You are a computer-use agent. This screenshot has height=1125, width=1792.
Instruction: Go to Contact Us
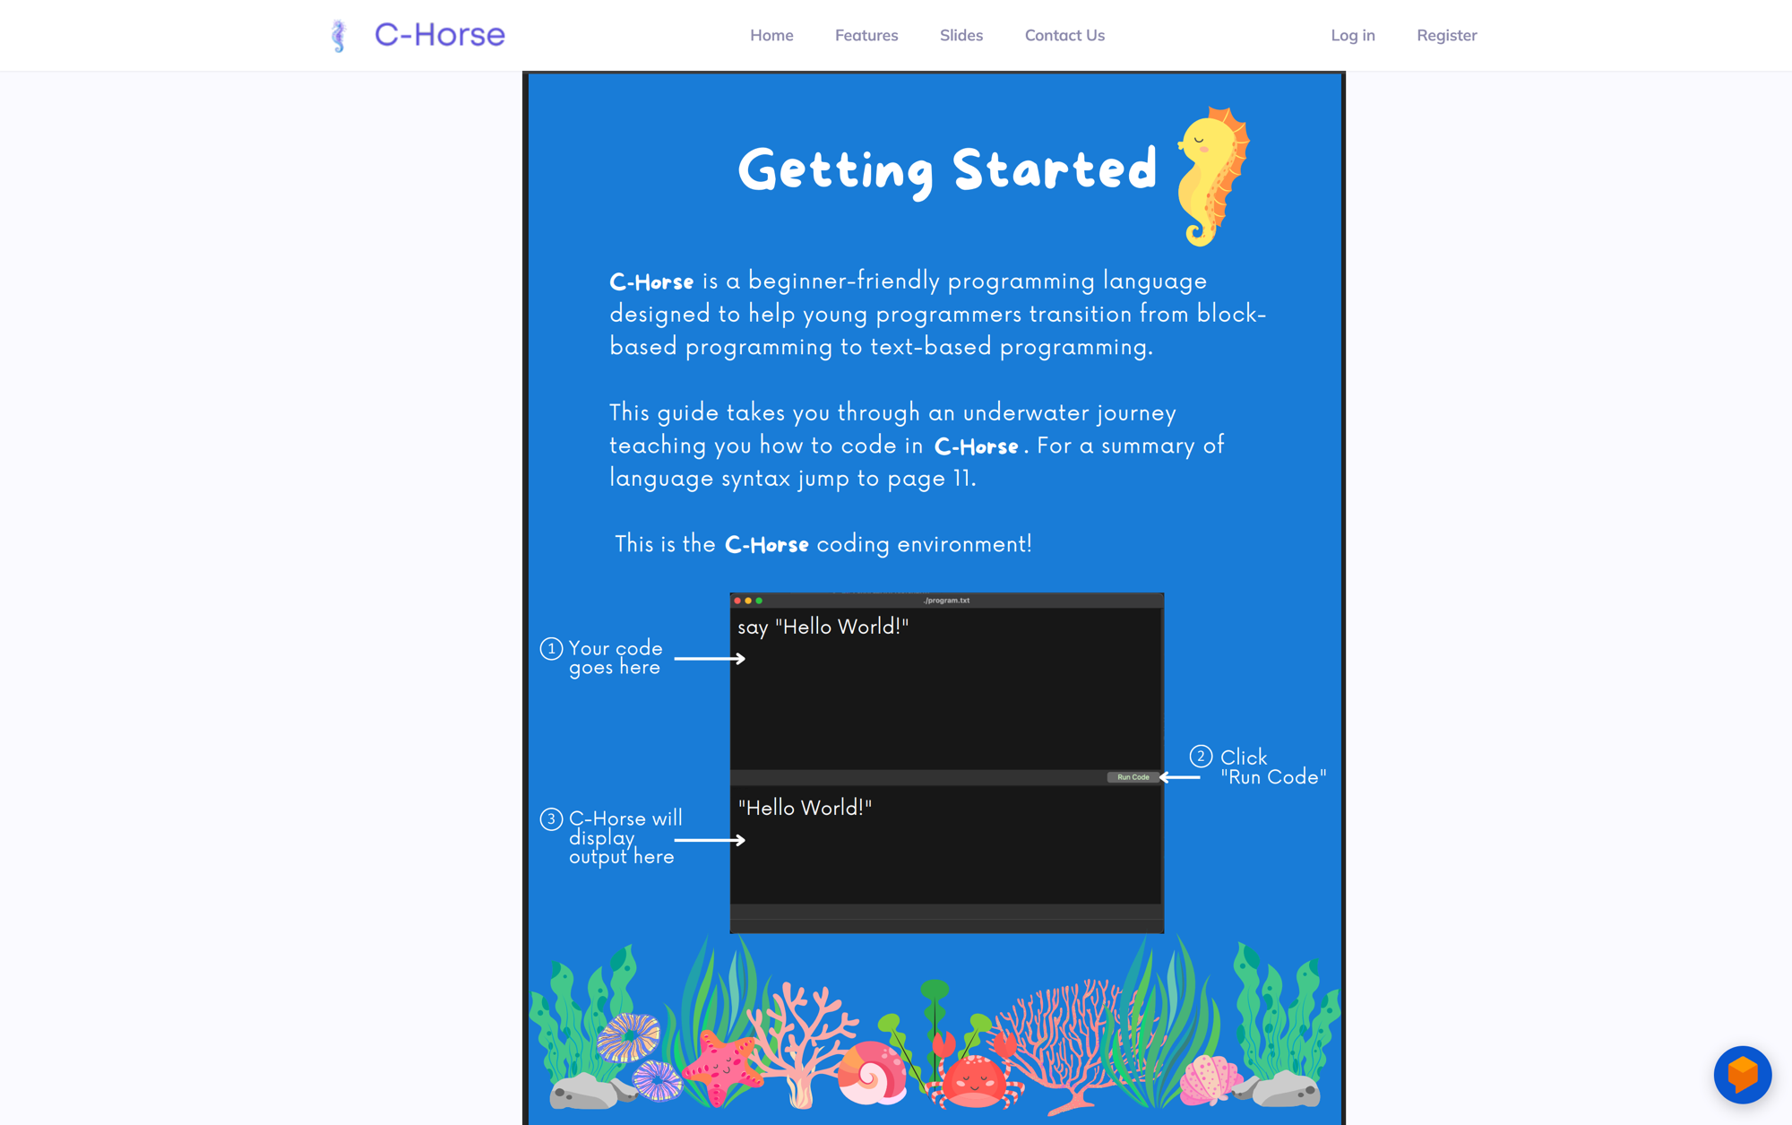(x=1064, y=35)
